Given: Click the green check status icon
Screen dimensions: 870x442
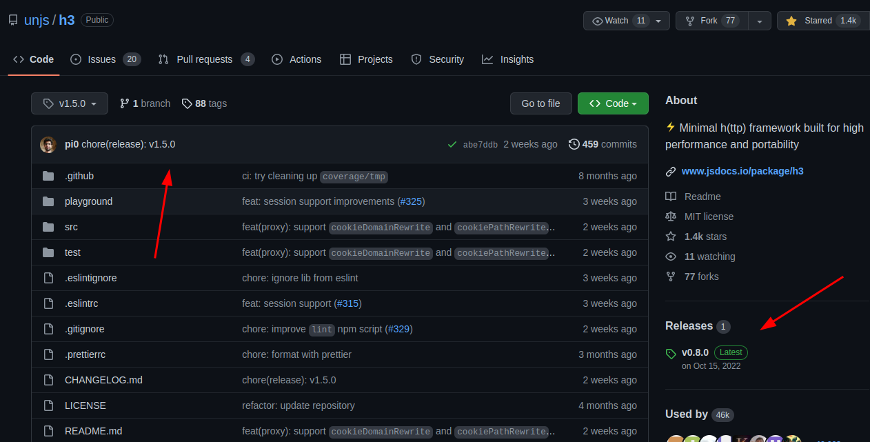Looking at the screenshot, I should pos(452,144).
